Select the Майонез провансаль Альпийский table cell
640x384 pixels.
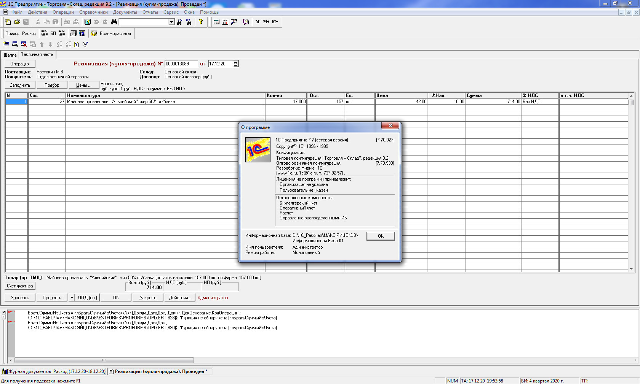tap(165, 102)
